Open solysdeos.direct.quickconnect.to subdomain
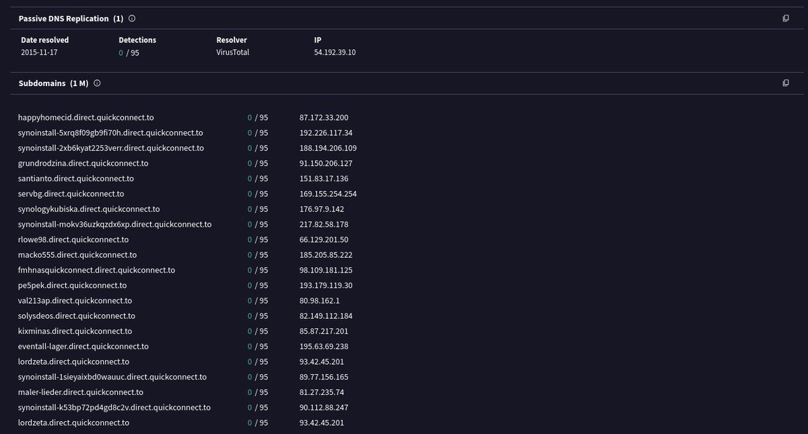Viewport: 808px width, 434px height. (x=77, y=316)
